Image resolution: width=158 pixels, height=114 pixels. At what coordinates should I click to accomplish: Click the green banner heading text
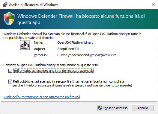(81, 19)
